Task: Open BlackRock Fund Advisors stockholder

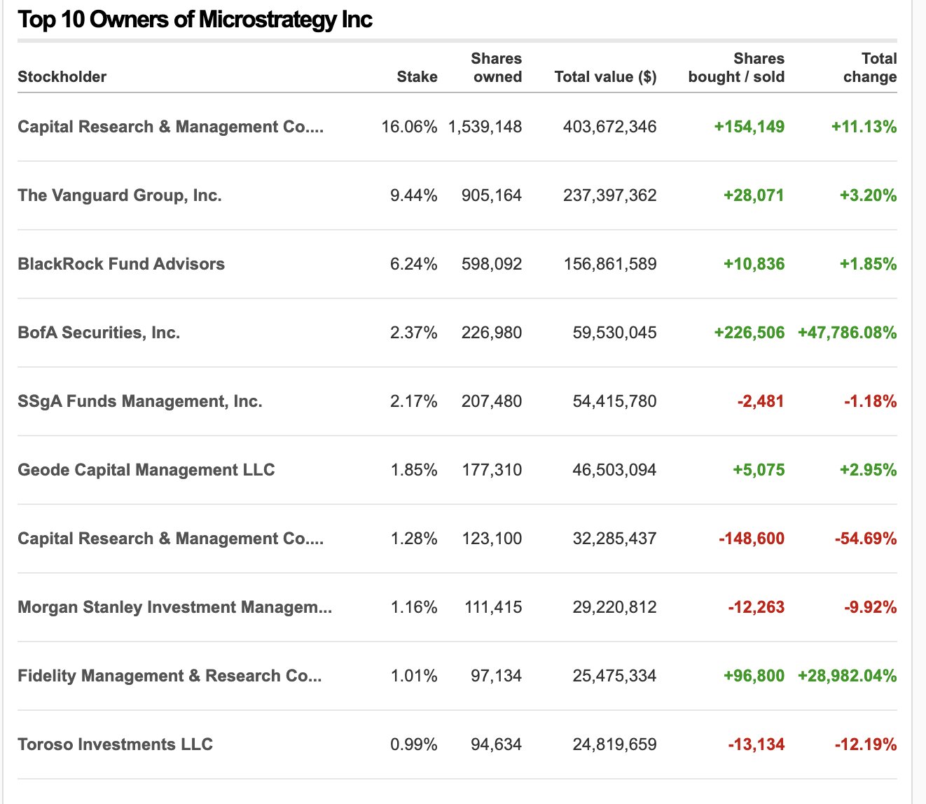Action: [x=121, y=264]
